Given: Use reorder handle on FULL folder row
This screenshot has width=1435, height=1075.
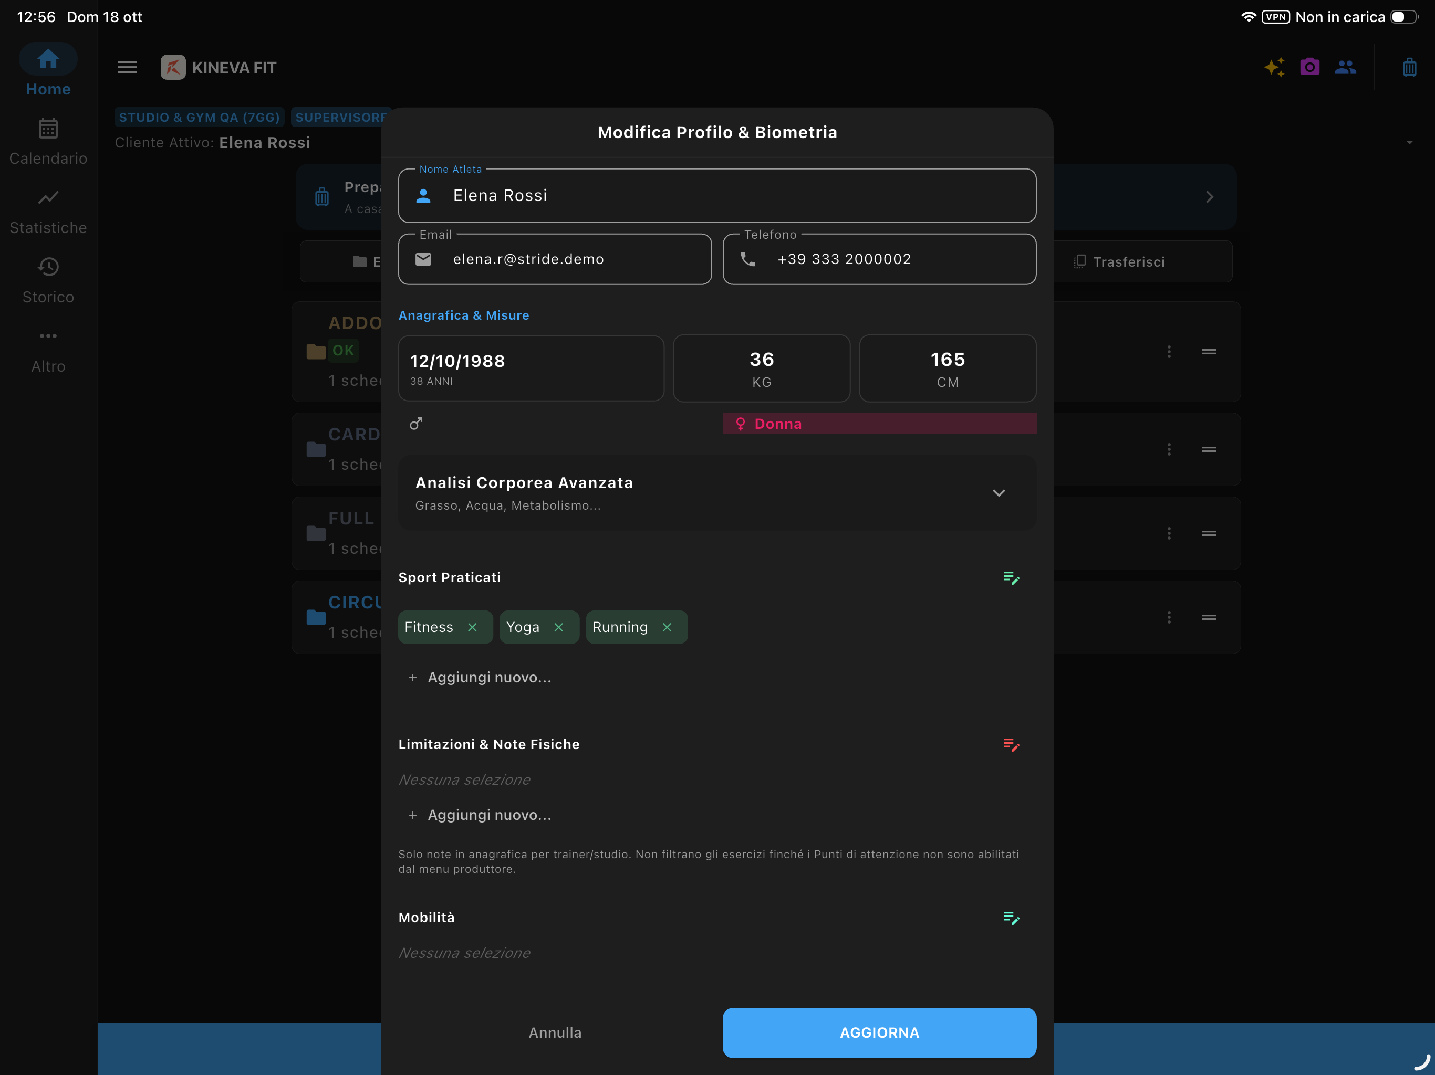Looking at the screenshot, I should pos(1209,533).
